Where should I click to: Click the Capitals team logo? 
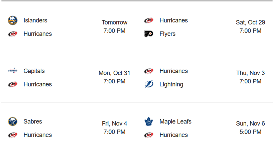(x=13, y=71)
